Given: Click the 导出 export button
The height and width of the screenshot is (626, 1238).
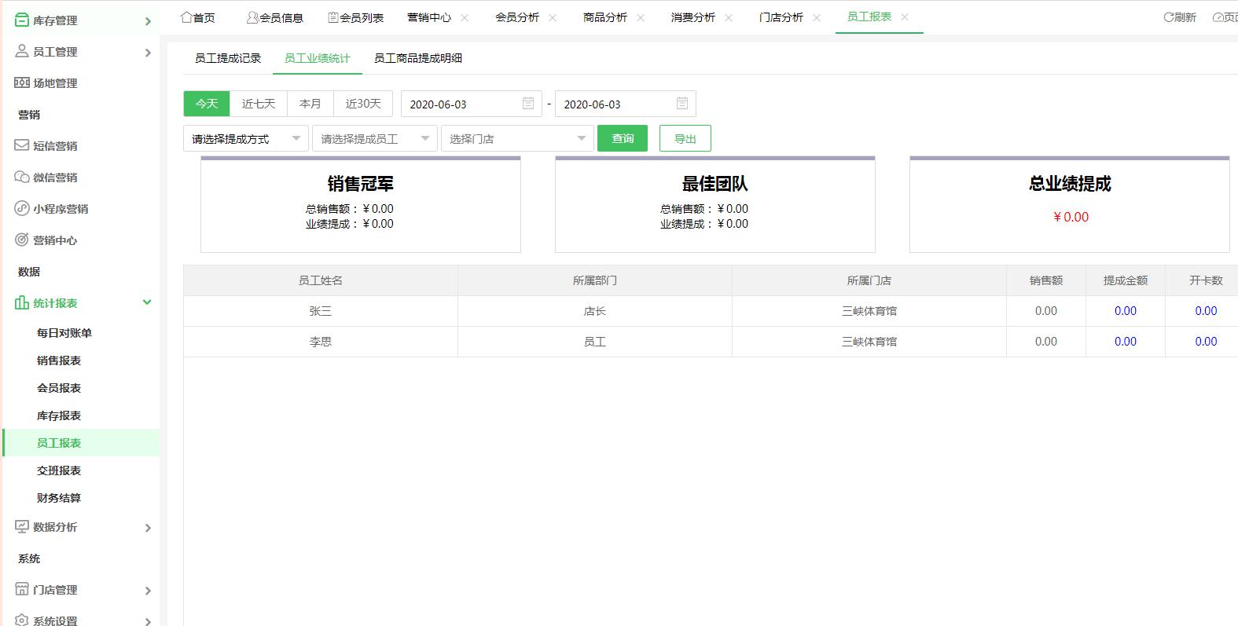Looking at the screenshot, I should tap(685, 138).
